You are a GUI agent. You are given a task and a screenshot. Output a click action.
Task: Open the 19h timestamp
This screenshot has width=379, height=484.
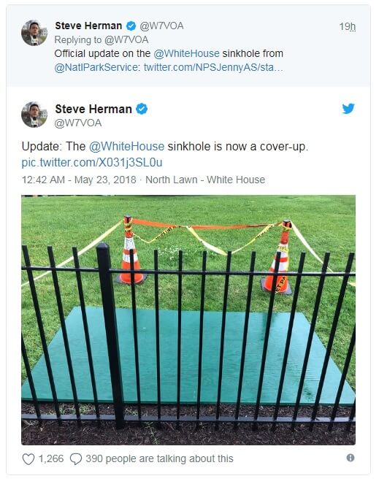pyautogui.click(x=348, y=26)
